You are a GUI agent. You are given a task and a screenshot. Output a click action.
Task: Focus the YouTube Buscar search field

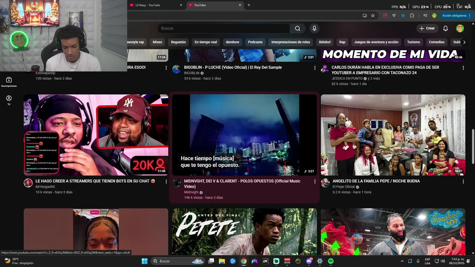coord(224,29)
